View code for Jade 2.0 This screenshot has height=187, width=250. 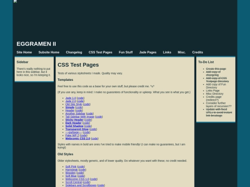[81, 101]
